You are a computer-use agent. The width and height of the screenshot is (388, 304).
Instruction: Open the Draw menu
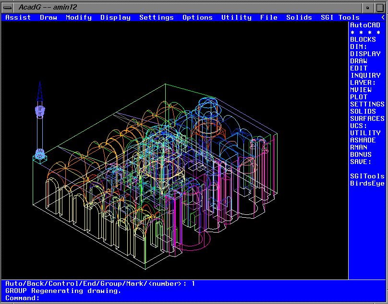coord(48,17)
